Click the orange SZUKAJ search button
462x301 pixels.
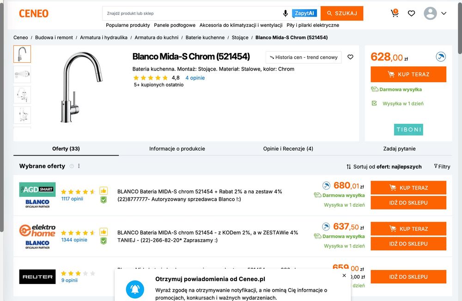point(342,13)
